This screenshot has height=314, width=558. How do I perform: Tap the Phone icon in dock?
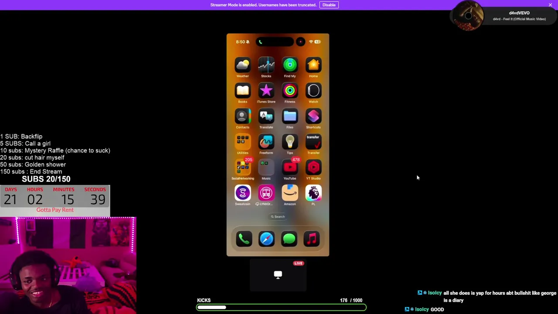244,239
